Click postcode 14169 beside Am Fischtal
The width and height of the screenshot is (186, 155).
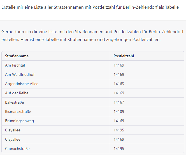(x=119, y=65)
